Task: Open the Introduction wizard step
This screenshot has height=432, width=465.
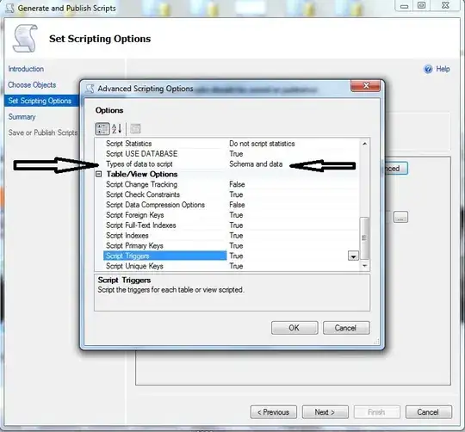Action: pos(26,69)
